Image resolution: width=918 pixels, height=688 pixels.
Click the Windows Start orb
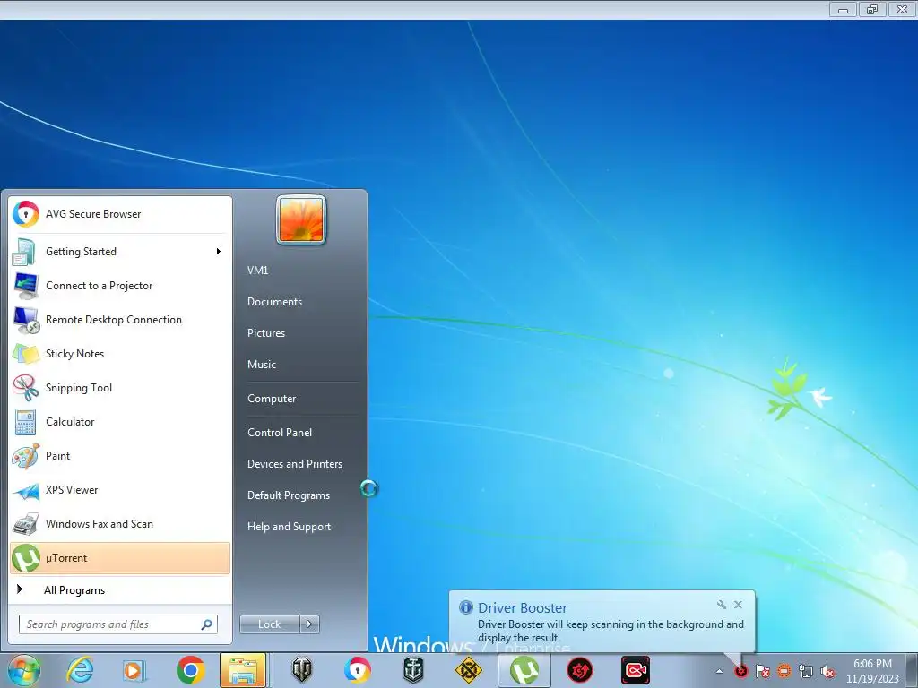[x=24, y=670]
